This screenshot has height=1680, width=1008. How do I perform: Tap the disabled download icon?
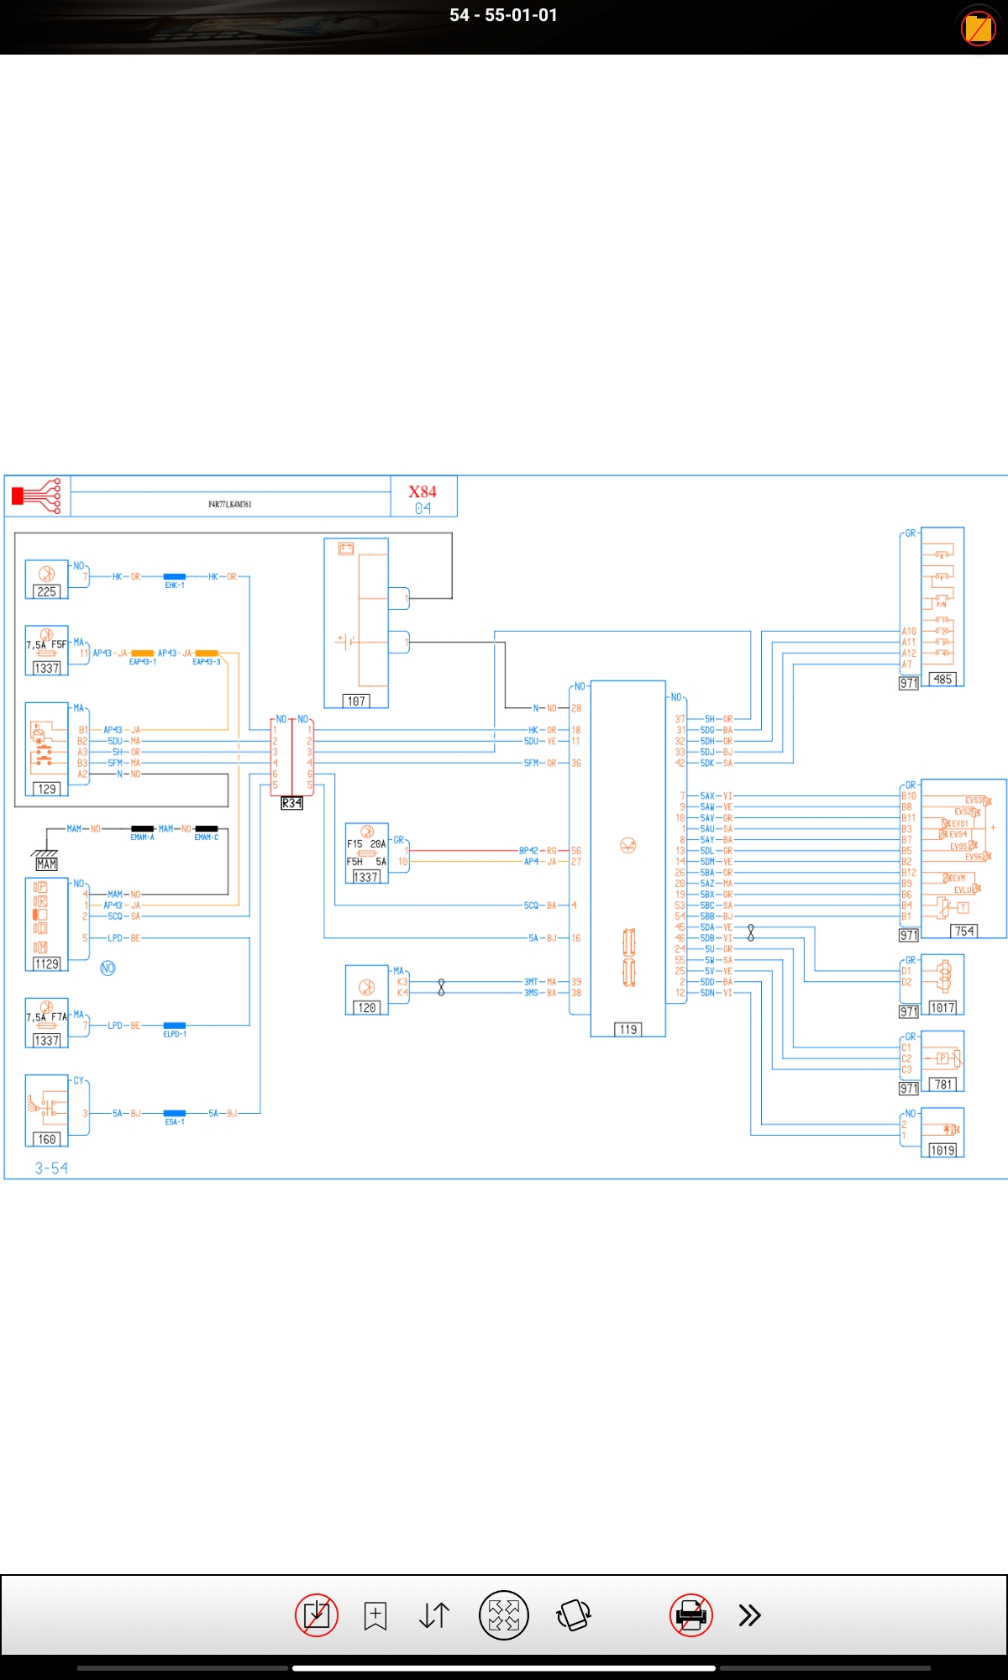[x=317, y=1614]
